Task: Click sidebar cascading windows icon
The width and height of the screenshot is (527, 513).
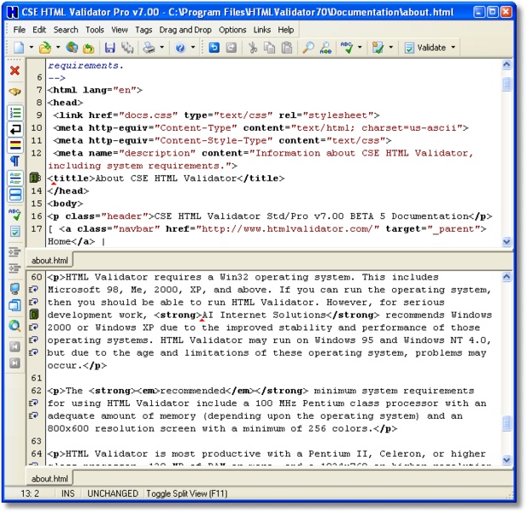Action: (x=15, y=305)
